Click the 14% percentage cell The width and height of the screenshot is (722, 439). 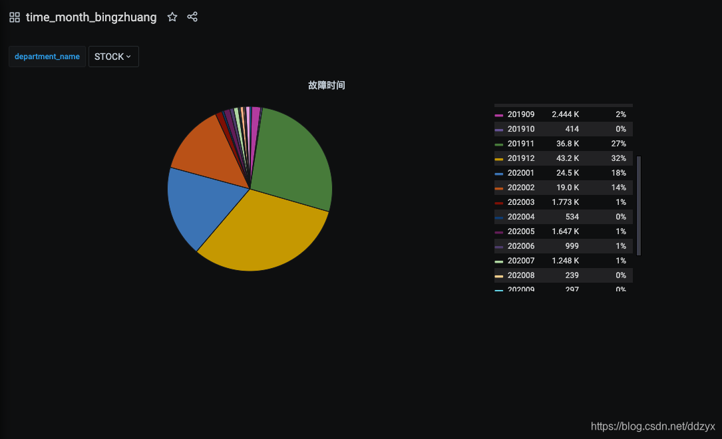[618, 188]
